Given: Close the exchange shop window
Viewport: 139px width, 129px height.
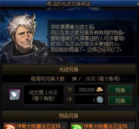Looking at the screenshot, I should [138, 4].
